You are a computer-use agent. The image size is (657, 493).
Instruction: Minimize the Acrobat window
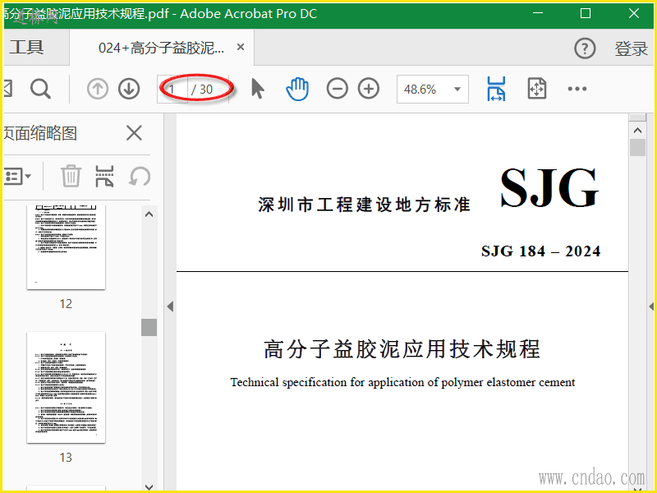tap(538, 13)
